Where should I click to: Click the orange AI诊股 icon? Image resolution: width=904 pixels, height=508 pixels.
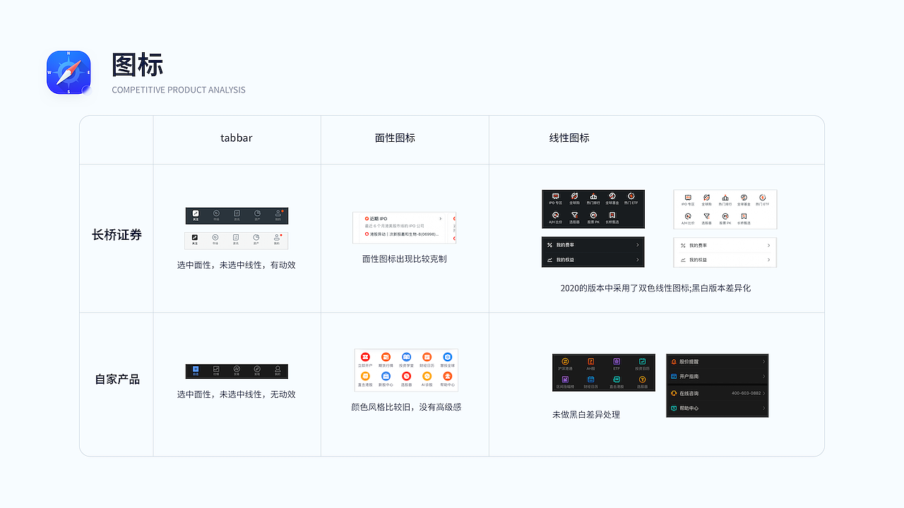(427, 377)
